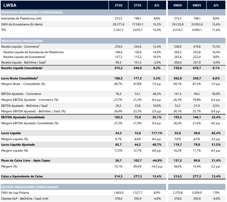Click the gross margin value 49,7%
The height and width of the screenshot is (202, 227).
(118, 84)
